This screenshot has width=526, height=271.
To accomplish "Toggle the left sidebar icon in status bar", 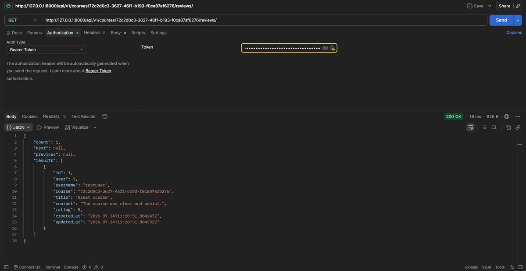I will (x=6, y=267).
